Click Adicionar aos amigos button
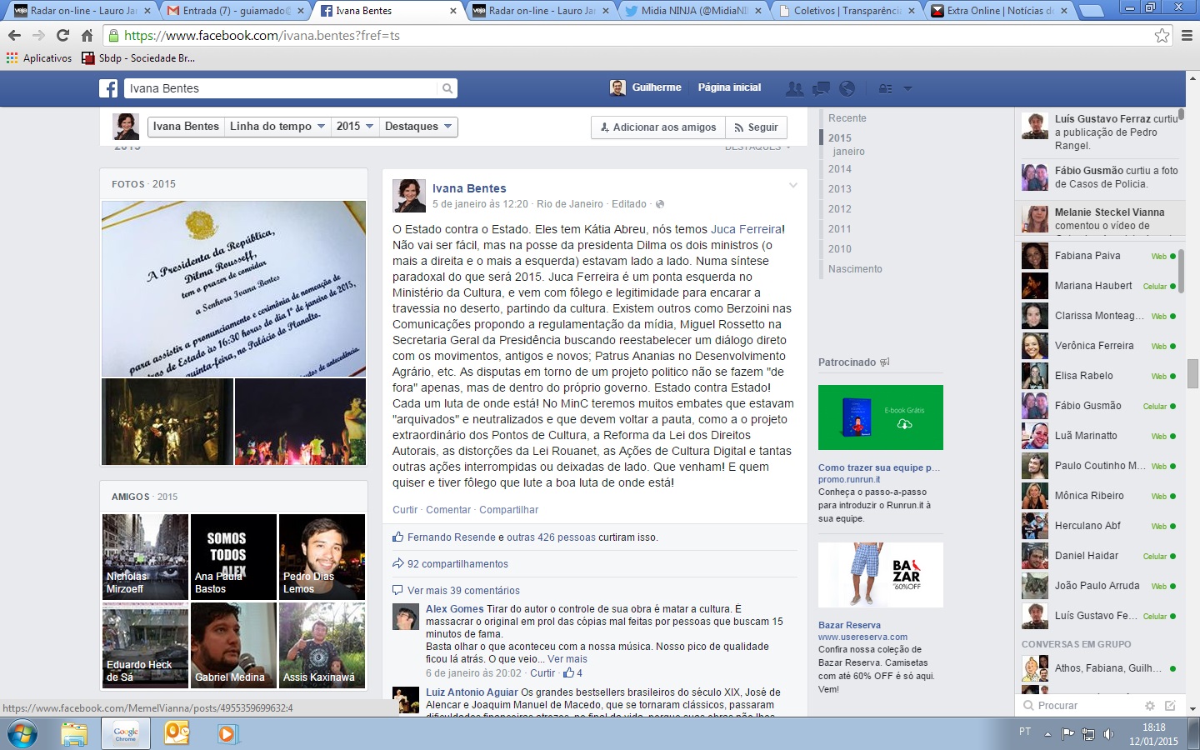 click(657, 127)
